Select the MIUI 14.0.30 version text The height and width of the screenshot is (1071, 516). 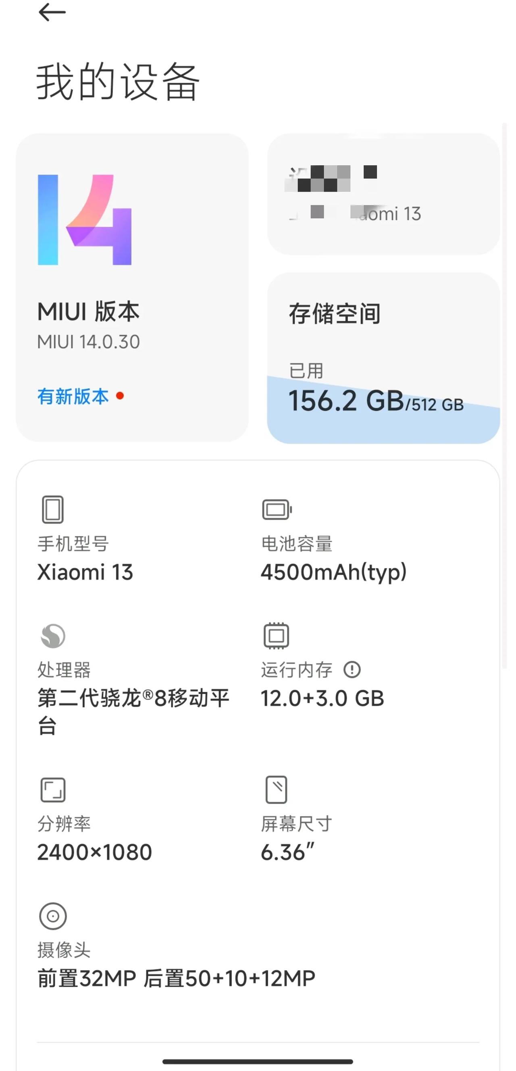coord(89,342)
